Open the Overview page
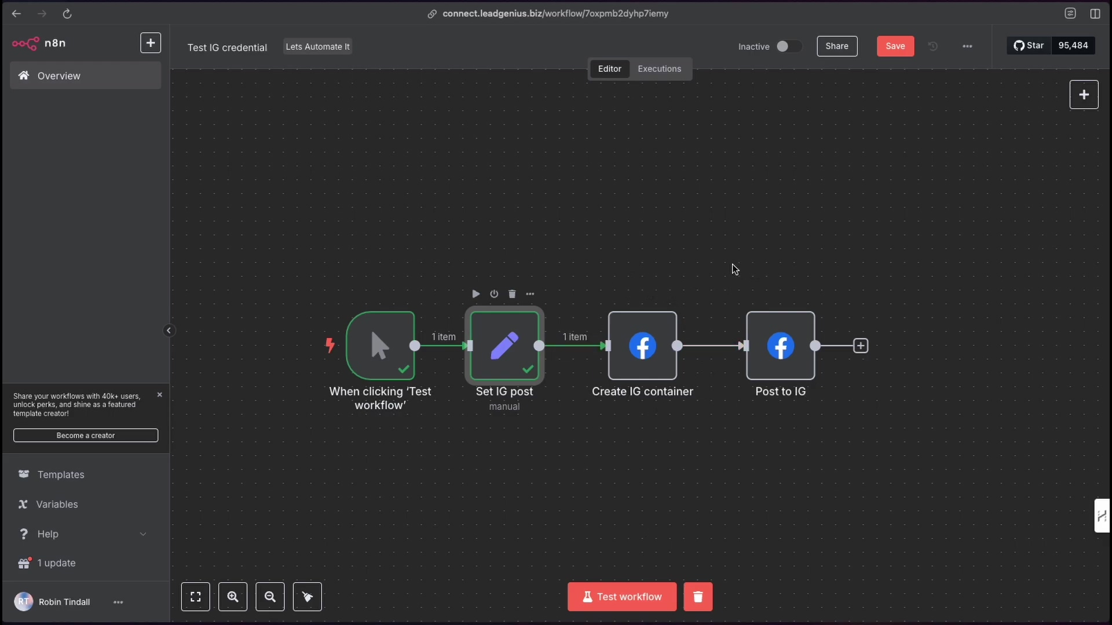 86,76
